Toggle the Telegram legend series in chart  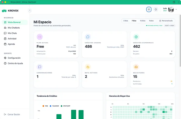[54, 106]
